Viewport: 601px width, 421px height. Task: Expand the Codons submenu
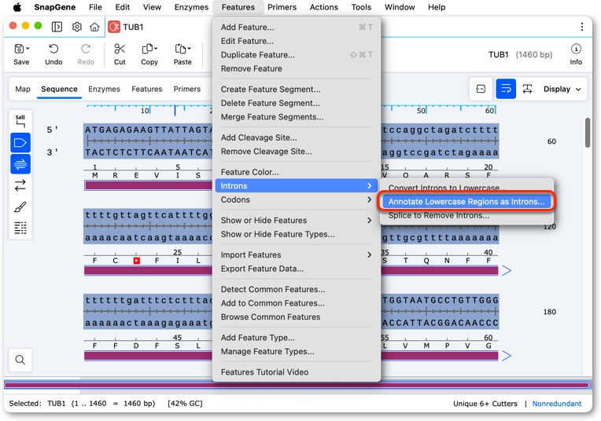click(297, 200)
